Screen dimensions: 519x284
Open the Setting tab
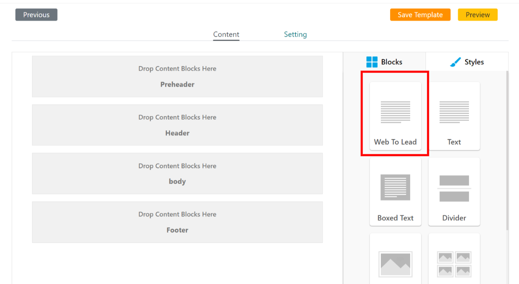coord(295,35)
